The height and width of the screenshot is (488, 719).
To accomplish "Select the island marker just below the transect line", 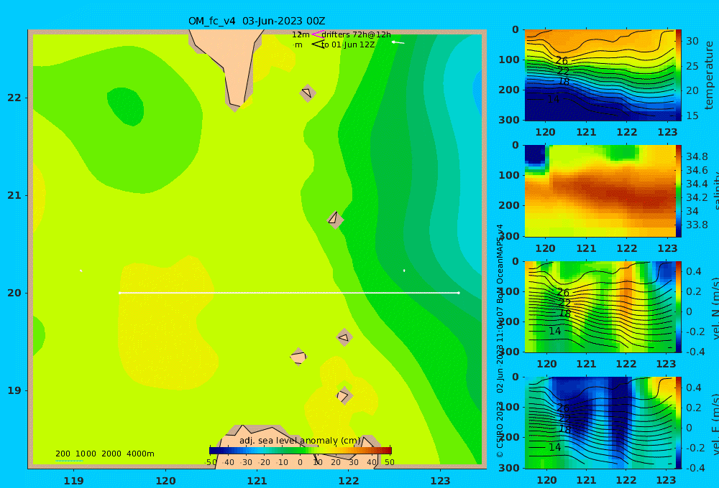I will [x=344, y=337].
